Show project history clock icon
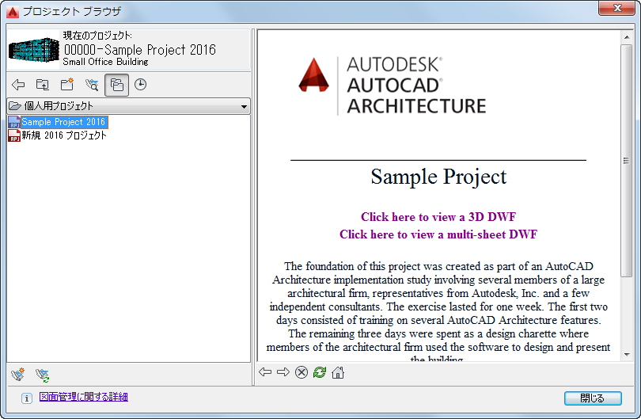This screenshot has height=419, width=641. tap(140, 85)
